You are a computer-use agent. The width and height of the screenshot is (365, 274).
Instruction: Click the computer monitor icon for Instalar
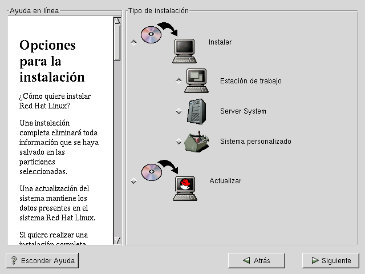[x=184, y=50]
